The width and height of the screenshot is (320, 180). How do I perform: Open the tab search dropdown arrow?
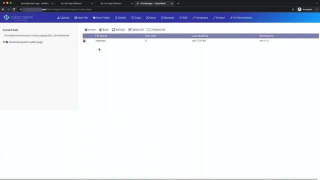(x=316, y=3)
